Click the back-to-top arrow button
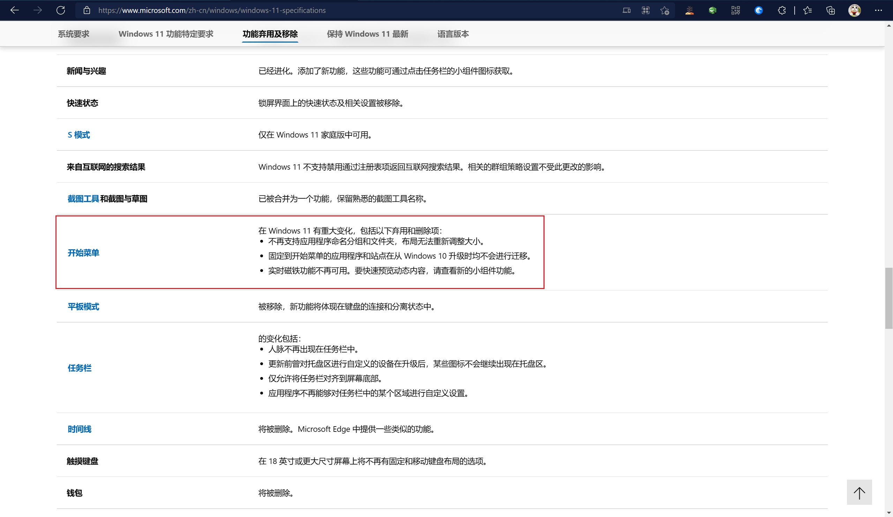 pyautogui.click(x=859, y=492)
